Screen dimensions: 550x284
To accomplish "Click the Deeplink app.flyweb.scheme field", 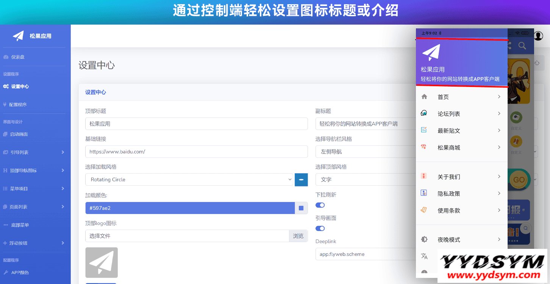I will (x=366, y=254).
